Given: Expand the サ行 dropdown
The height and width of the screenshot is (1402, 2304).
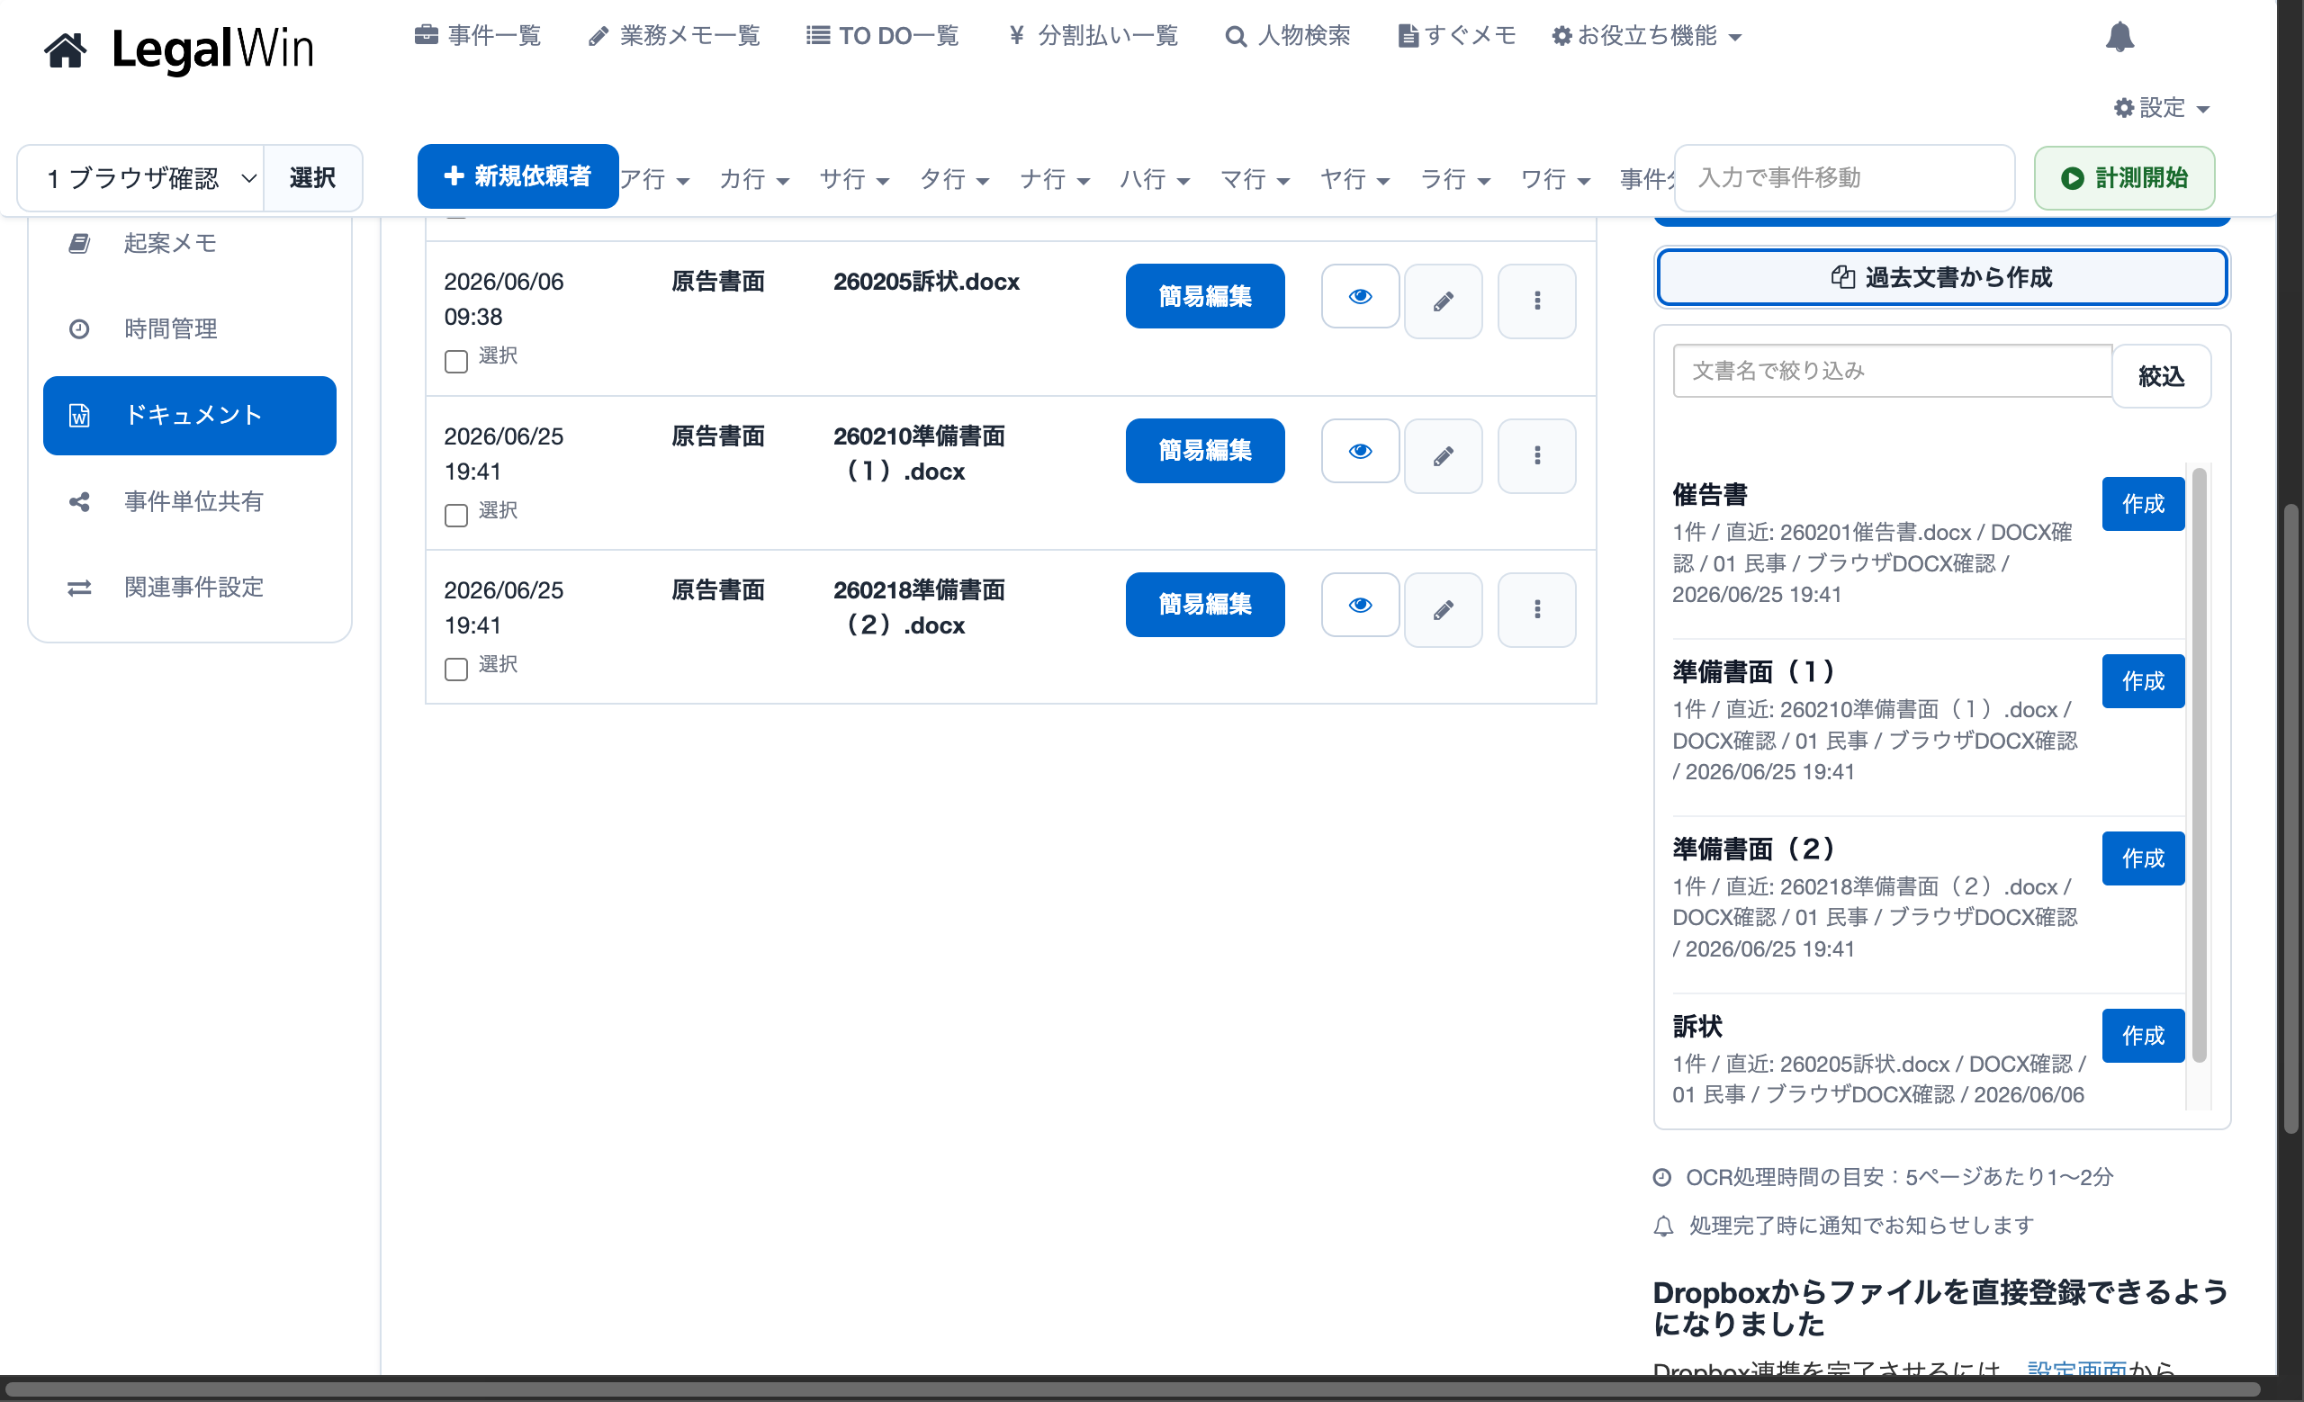Looking at the screenshot, I should [854, 178].
